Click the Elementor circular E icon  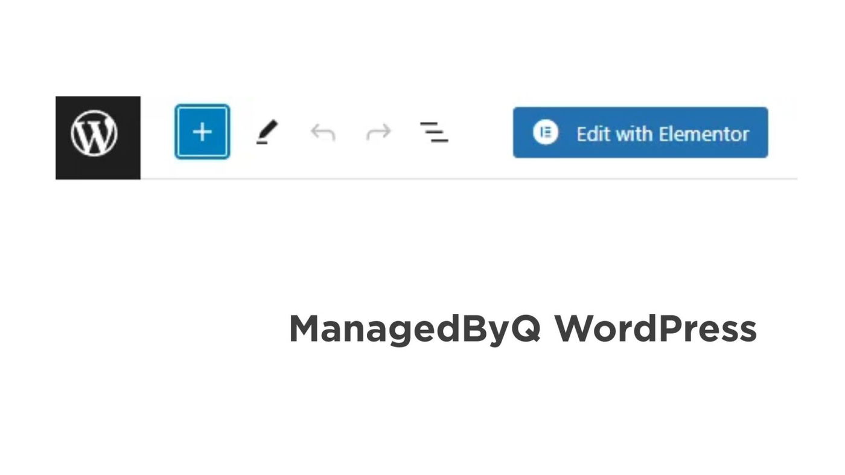546,133
